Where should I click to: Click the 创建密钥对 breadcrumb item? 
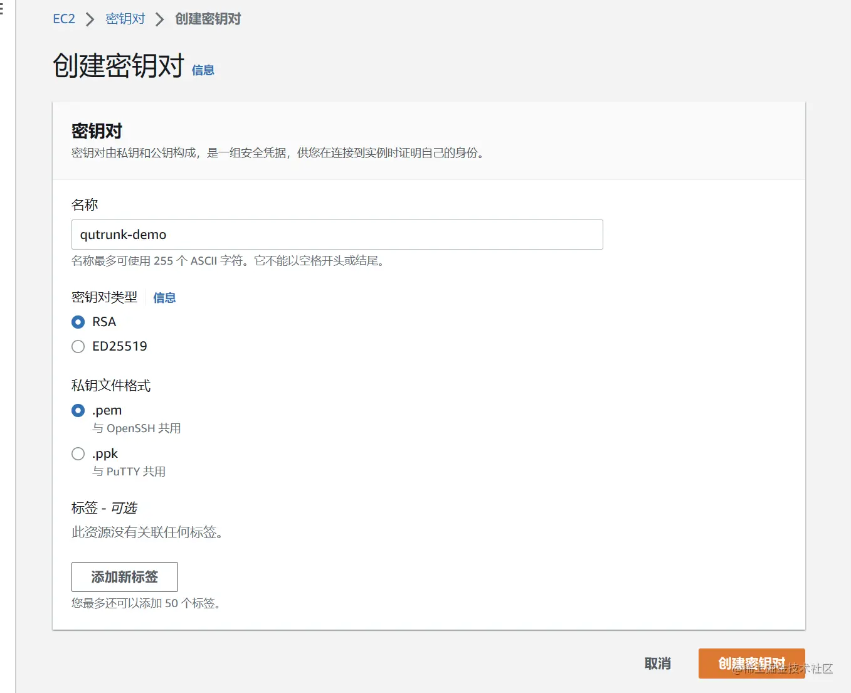click(x=208, y=19)
